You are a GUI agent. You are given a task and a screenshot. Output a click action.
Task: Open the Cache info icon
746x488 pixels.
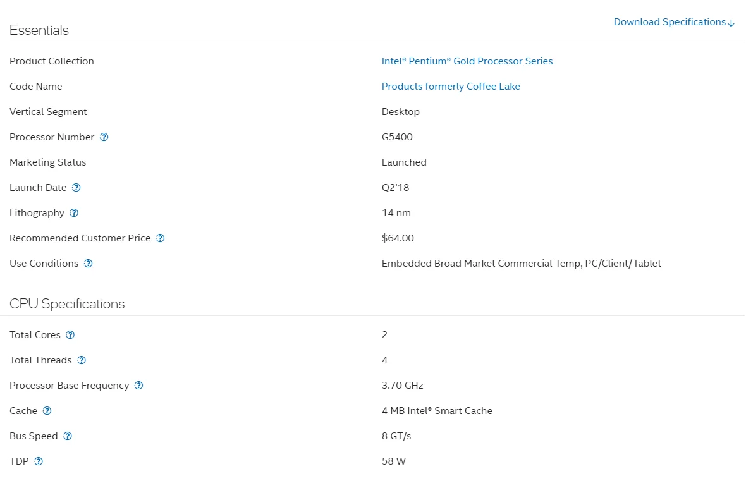47,411
